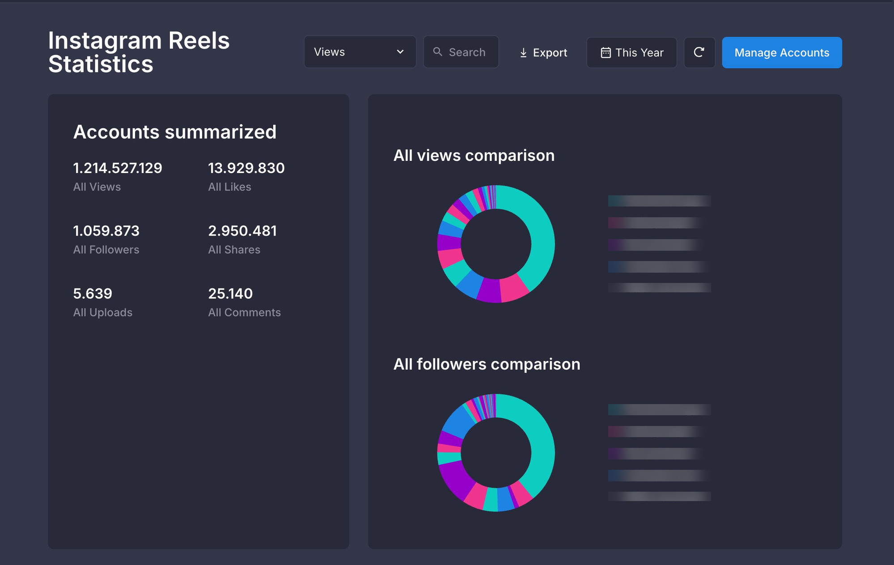
Task: Select the 1.214.527.129 All Views value
Action: pyautogui.click(x=118, y=168)
